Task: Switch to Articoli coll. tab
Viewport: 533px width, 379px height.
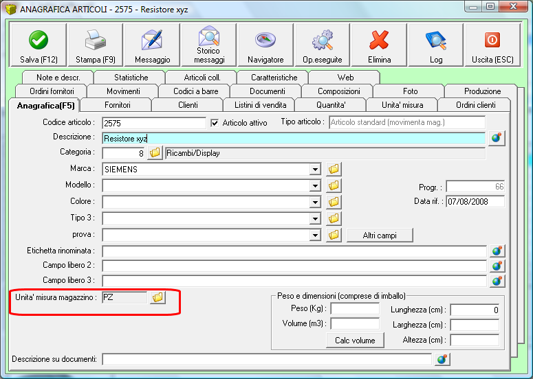Action: click(202, 78)
